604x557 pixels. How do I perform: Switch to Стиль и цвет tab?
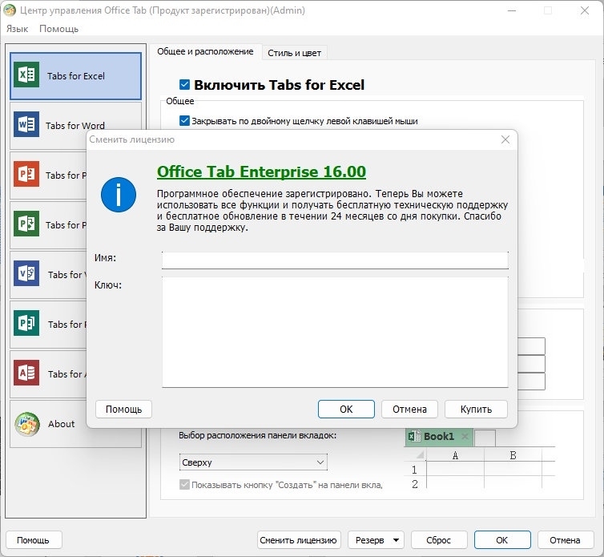click(x=294, y=53)
